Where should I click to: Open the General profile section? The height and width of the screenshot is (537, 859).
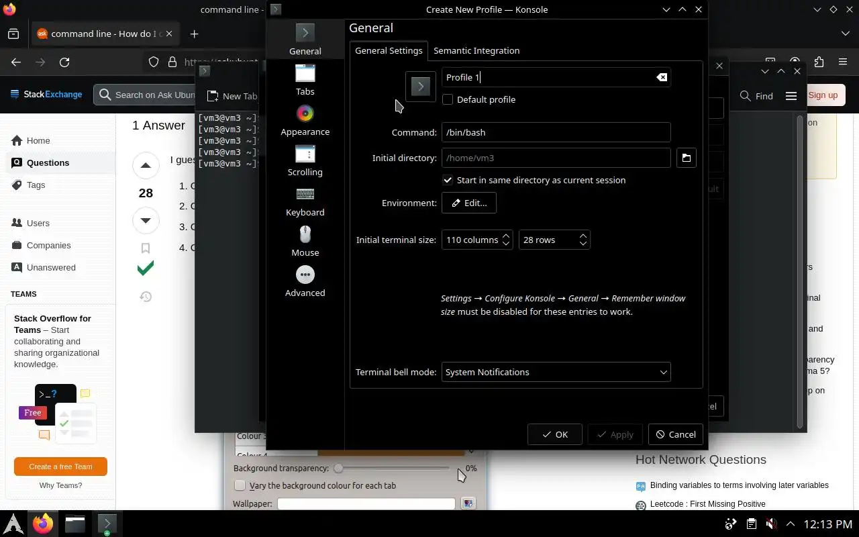pyautogui.click(x=305, y=40)
